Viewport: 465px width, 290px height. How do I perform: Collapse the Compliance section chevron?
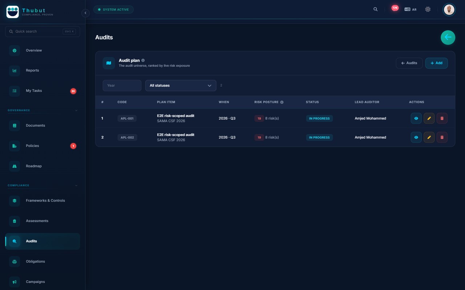tap(76, 185)
